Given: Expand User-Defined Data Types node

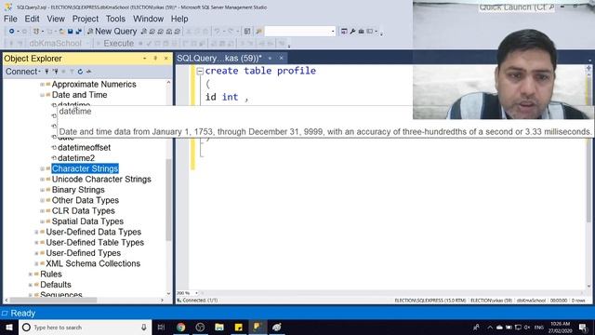Looking at the screenshot, I should tap(36, 232).
